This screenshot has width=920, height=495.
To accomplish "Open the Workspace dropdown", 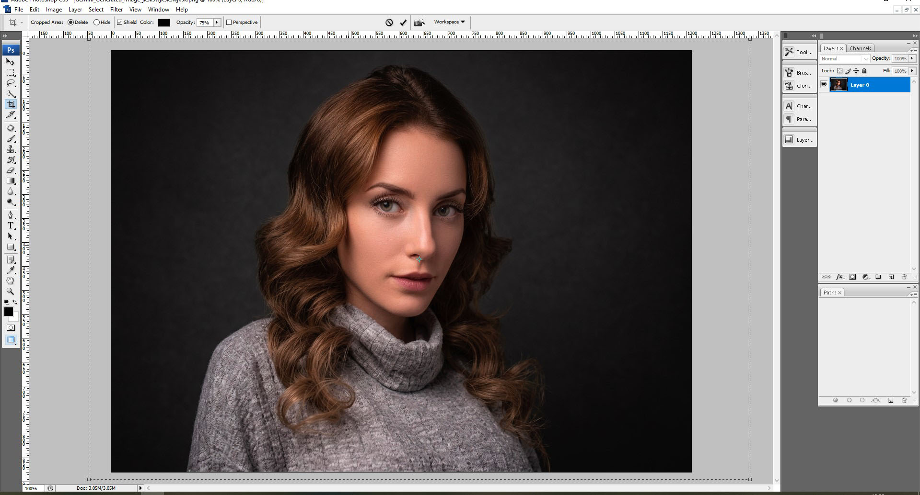I will 450,22.
